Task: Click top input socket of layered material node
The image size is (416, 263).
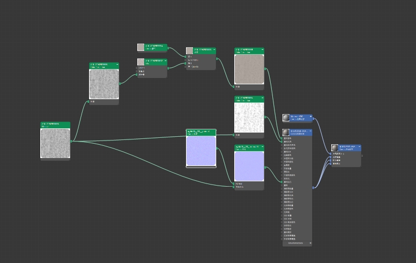Action: (331, 154)
